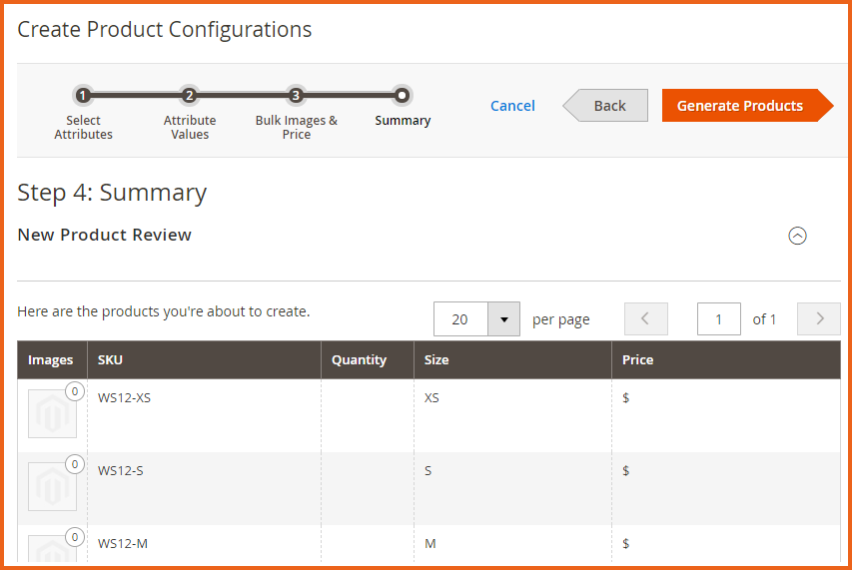Click the image count badge for WS12-XS
Screen dimensions: 852x570
75,391
